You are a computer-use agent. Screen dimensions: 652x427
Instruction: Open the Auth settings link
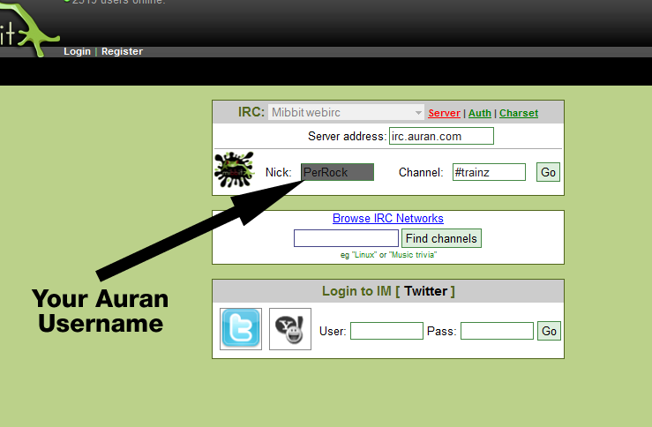tap(480, 113)
